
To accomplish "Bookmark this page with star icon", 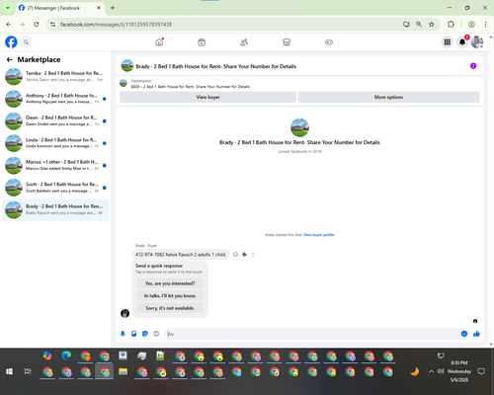I will [x=432, y=24].
